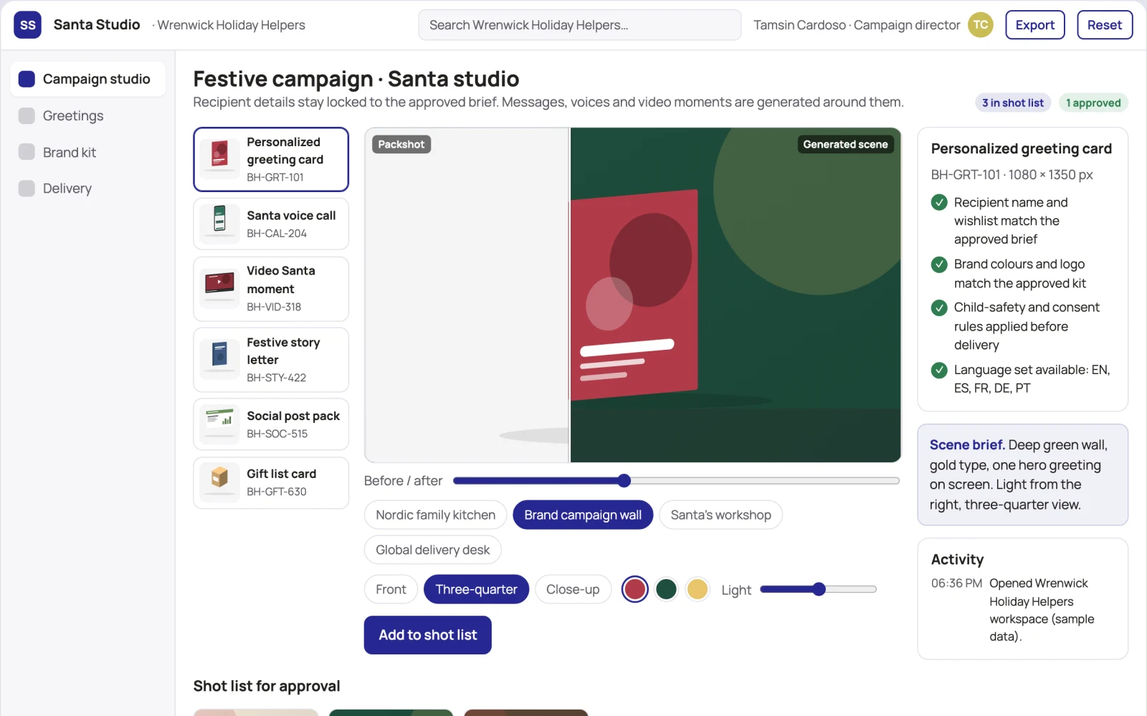This screenshot has height=716, width=1147.
Task: Open the Campaign studio section
Action: [x=87, y=79]
